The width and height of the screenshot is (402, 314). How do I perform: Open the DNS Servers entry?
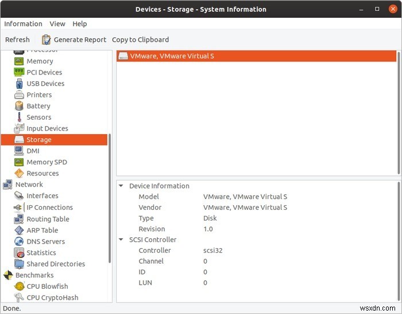(46, 242)
